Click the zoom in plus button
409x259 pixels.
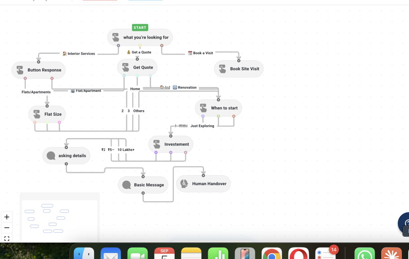7,217
